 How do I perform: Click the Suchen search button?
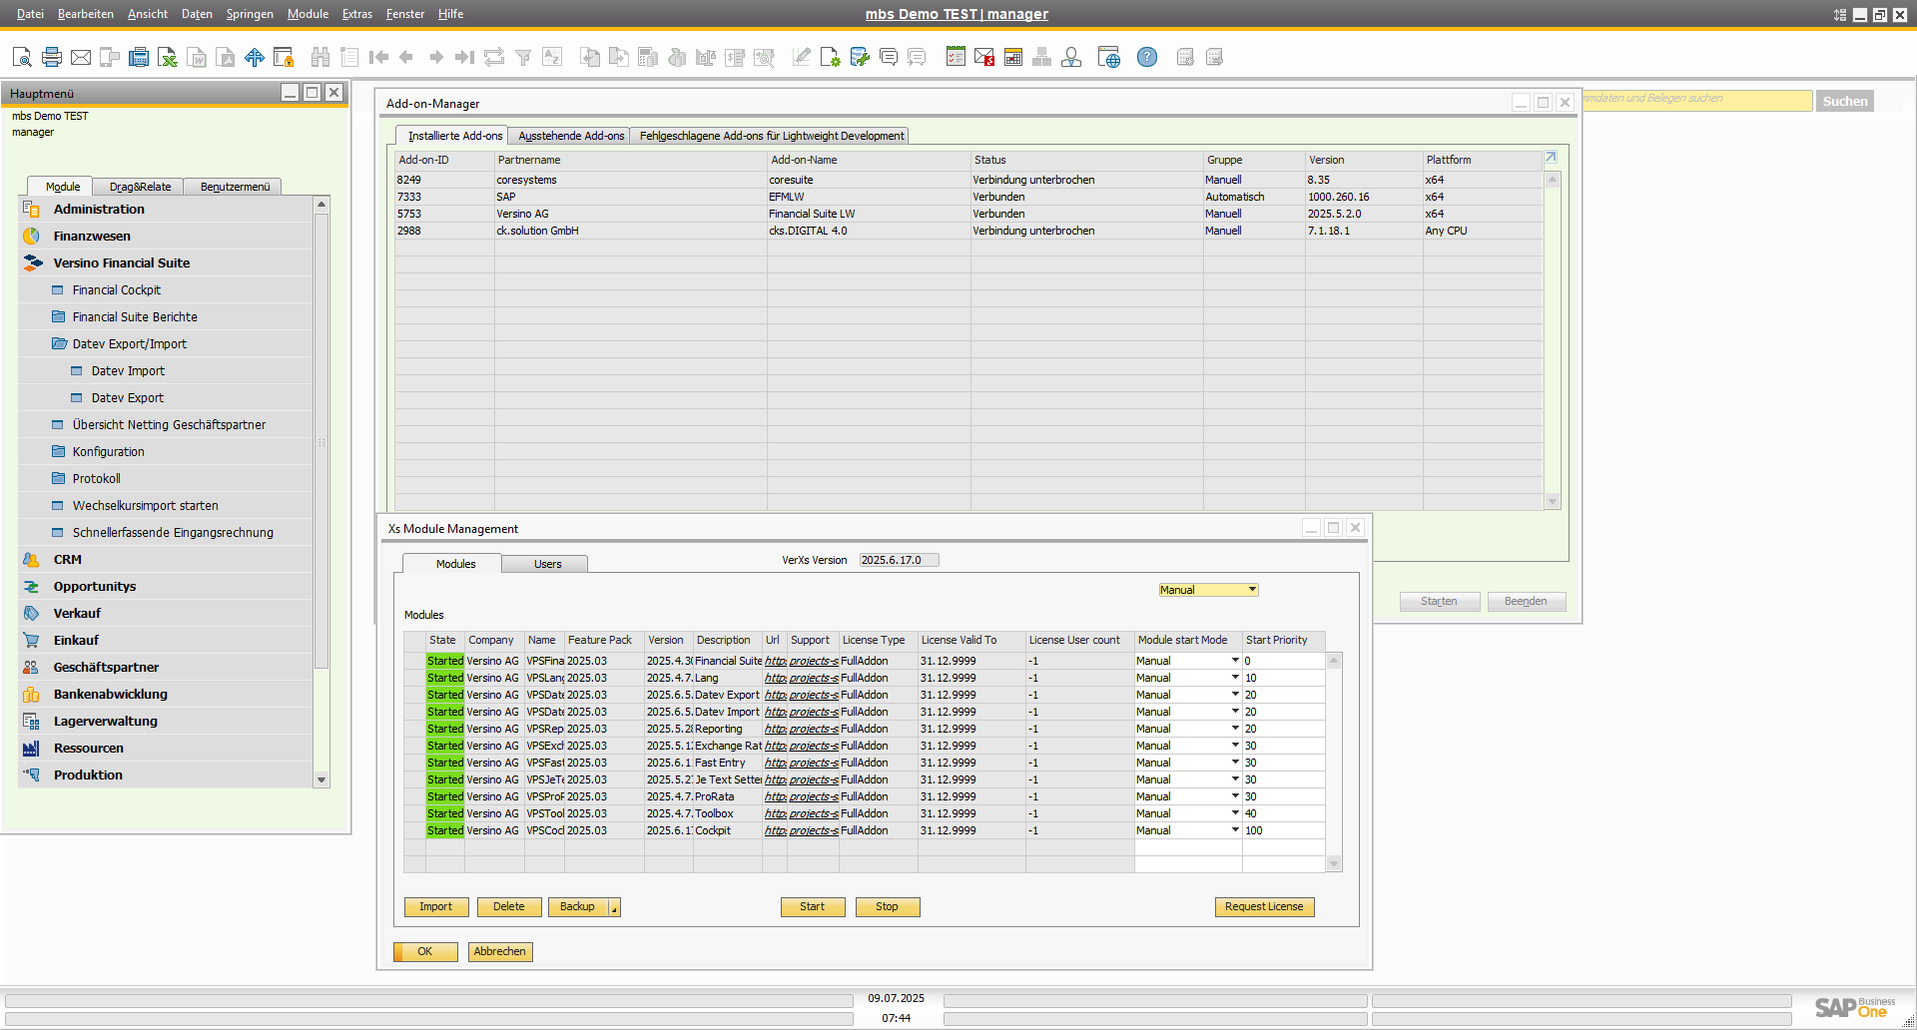pos(1845,101)
